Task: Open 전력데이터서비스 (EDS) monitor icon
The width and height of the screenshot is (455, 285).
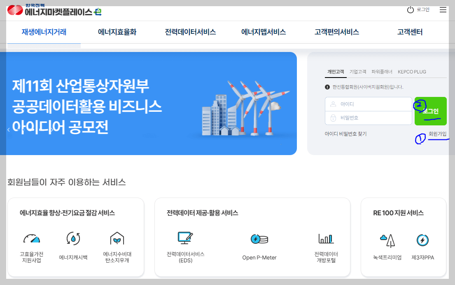Action: tap(185, 238)
